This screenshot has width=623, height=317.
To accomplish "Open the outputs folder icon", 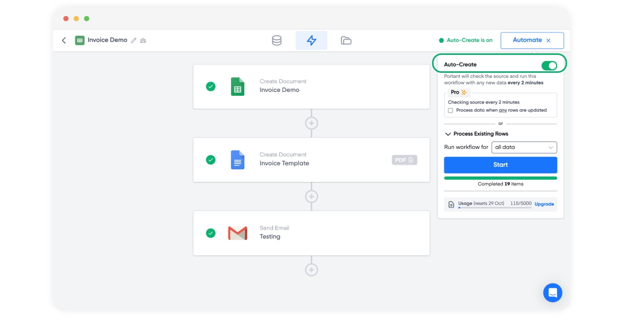I will click(346, 41).
